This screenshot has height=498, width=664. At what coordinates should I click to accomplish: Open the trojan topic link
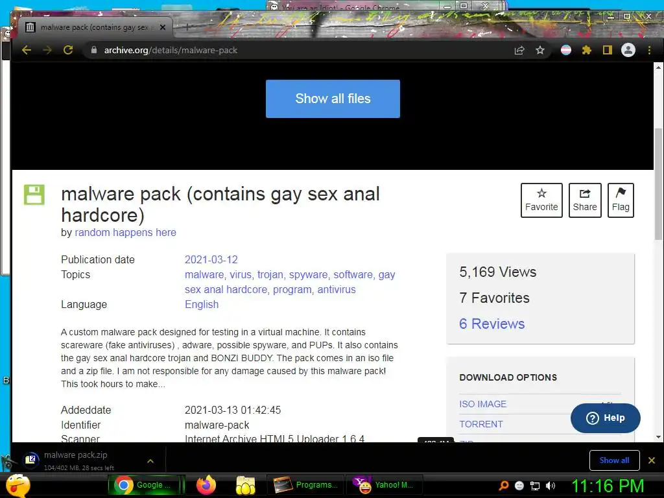[270, 275]
